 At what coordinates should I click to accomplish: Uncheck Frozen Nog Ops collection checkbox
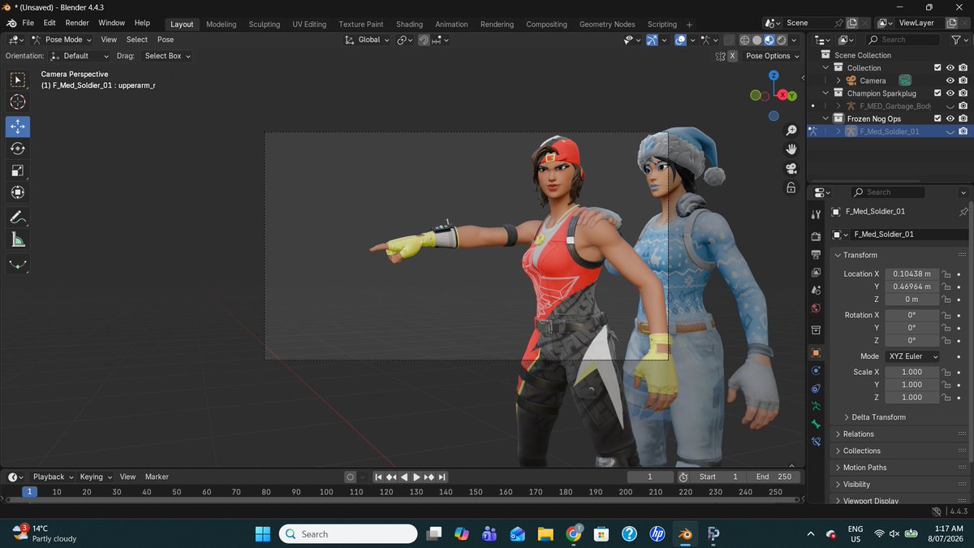(937, 119)
